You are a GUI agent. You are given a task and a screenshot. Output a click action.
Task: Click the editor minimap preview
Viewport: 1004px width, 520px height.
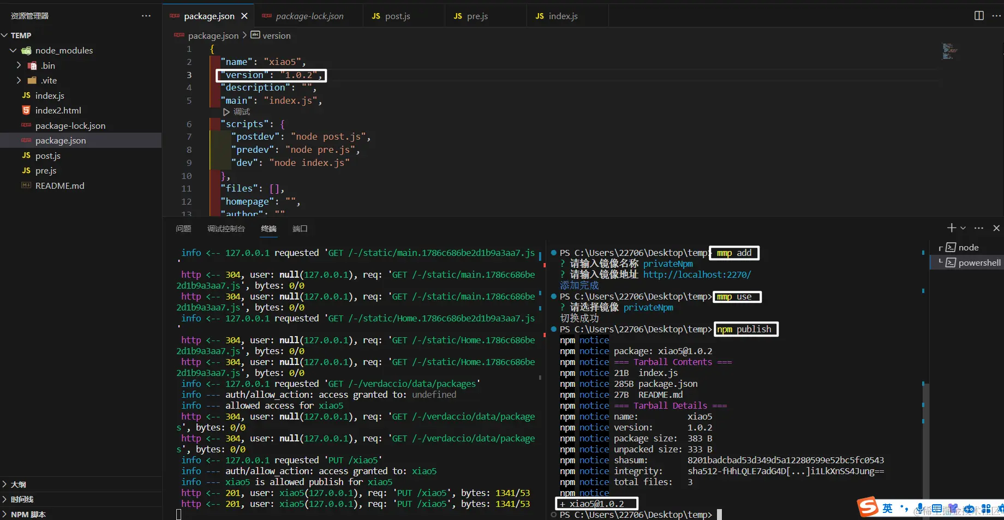click(949, 51)
